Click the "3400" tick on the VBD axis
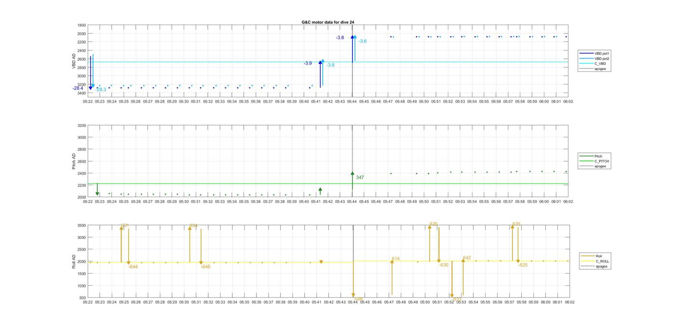This screenshot has width=675, height=334. [82, 93]
